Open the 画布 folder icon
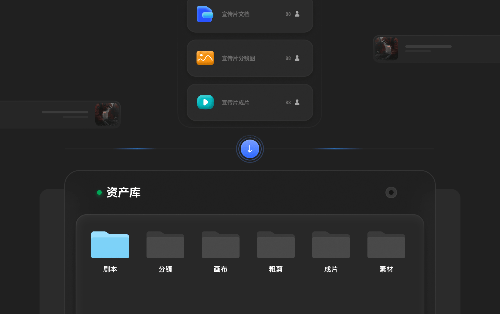500x314 pixels. [220, 245]
